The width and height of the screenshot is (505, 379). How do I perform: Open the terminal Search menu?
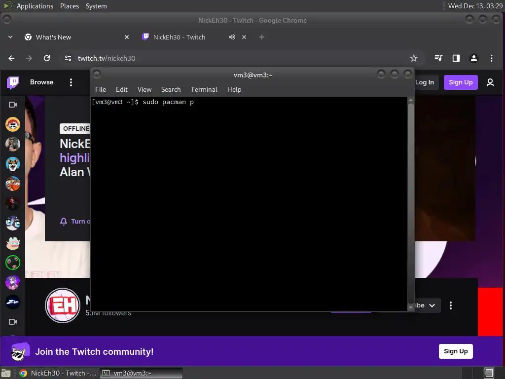[x=171, y=90]
